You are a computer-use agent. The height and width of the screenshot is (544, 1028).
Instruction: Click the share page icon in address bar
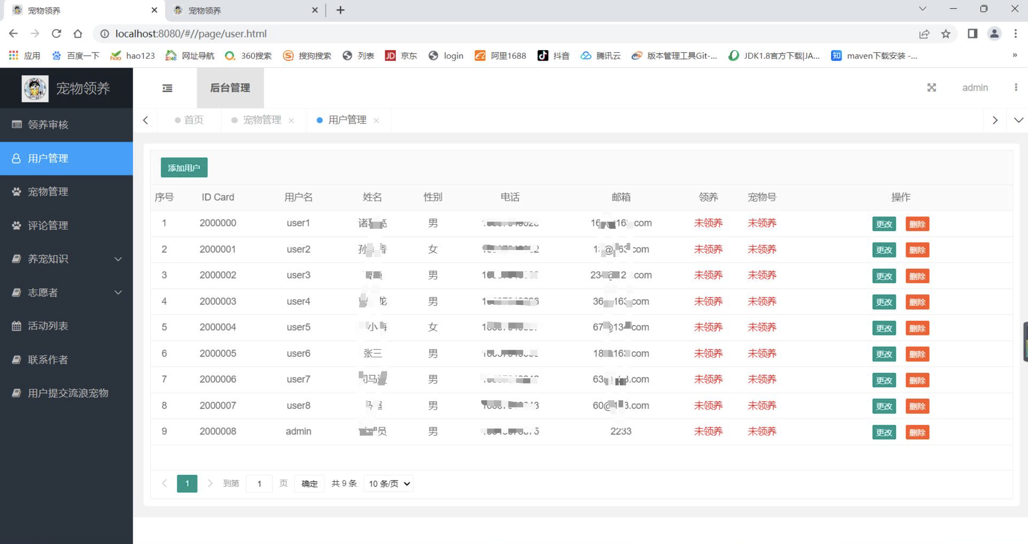(x=924, y=34)
